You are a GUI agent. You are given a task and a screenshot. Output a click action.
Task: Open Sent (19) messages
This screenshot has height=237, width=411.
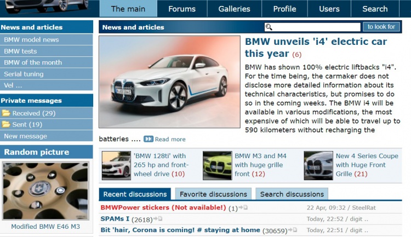pos(27,124)
